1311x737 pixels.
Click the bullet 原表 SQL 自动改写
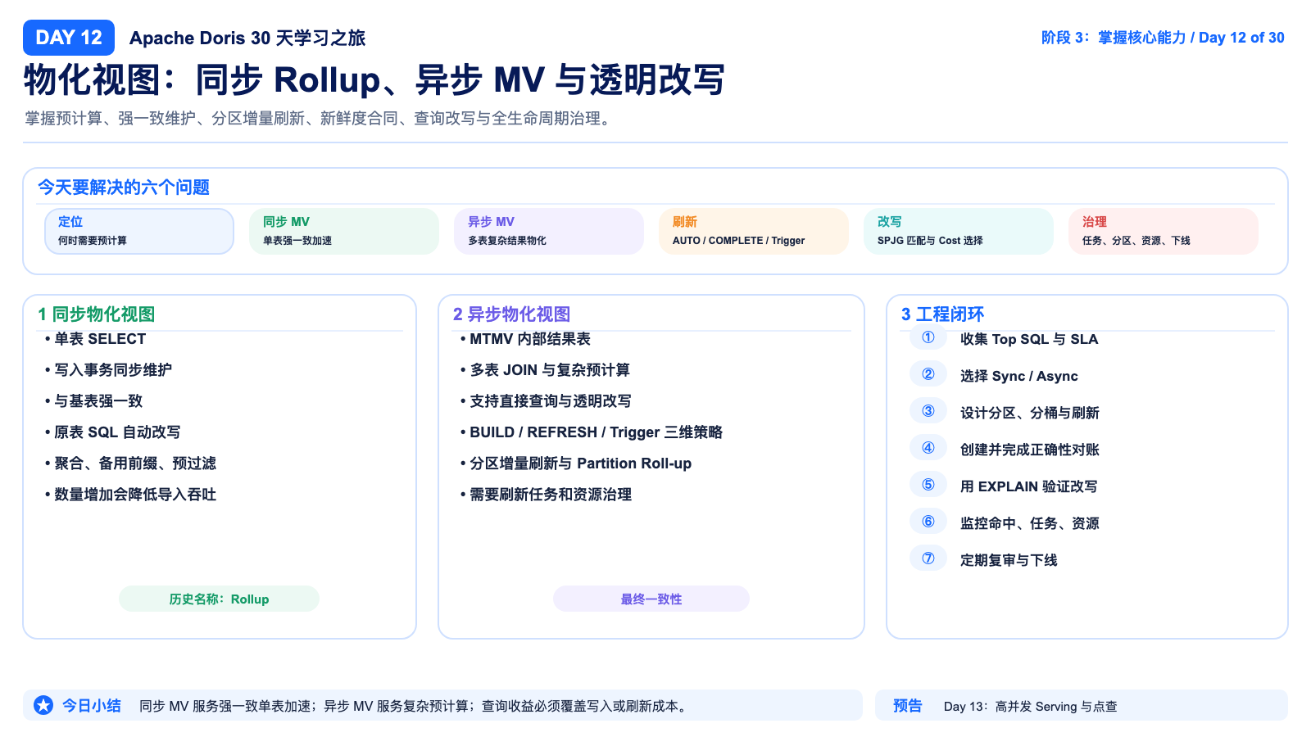coord(113,432)
